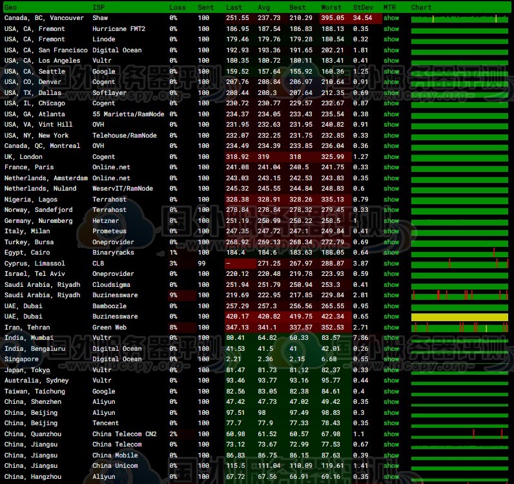
Task: Click the Last column header
Action: pos(234,7)
